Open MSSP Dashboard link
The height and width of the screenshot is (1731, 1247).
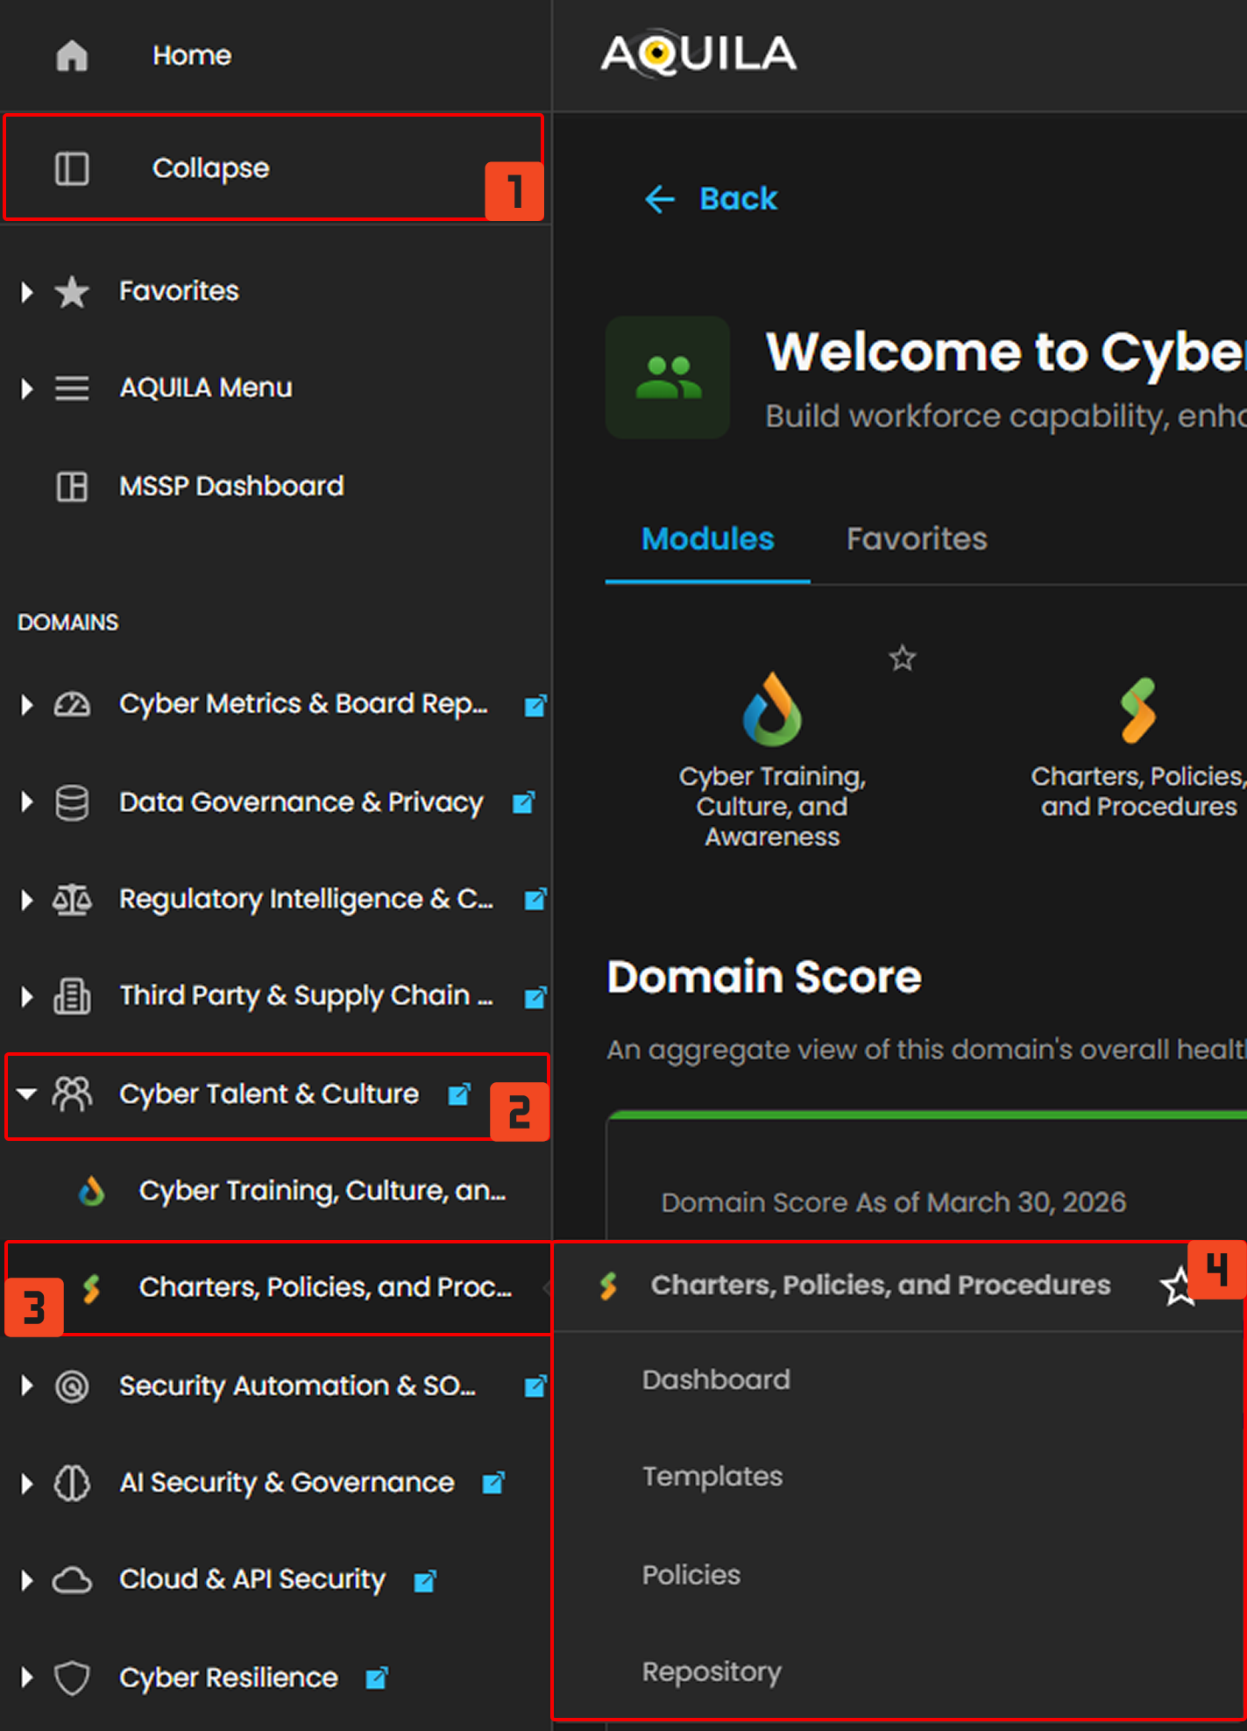231,486
